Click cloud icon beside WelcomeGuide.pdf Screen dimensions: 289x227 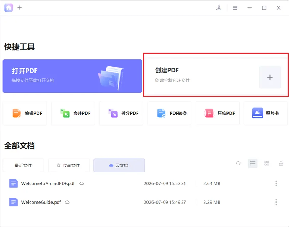pyautogui.click(x=67, y=202)
